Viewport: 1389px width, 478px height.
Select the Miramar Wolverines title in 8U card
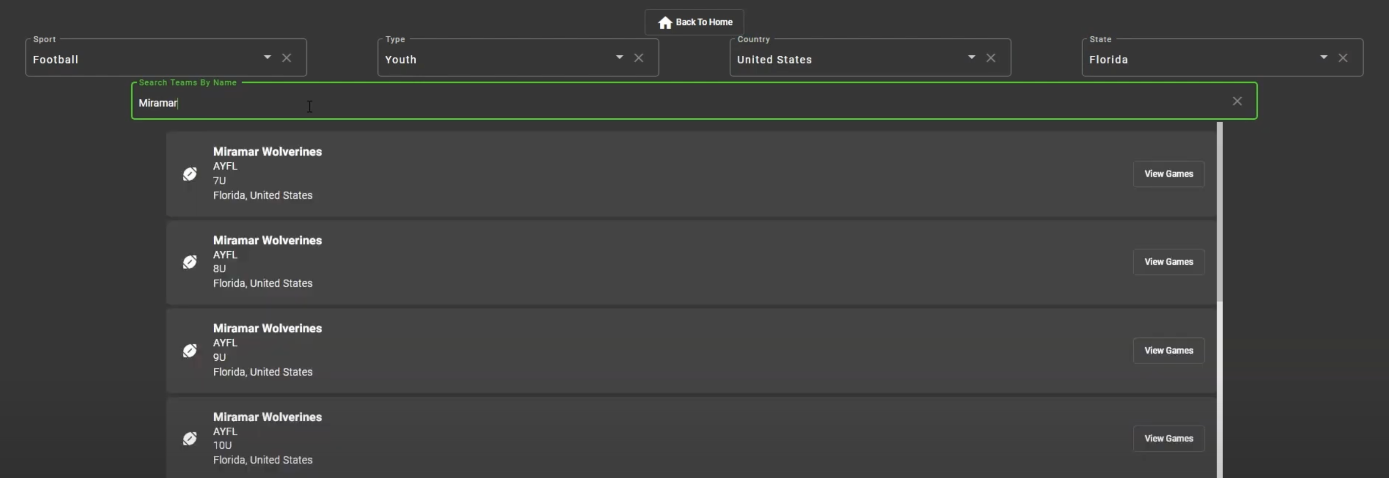point(268,240)
